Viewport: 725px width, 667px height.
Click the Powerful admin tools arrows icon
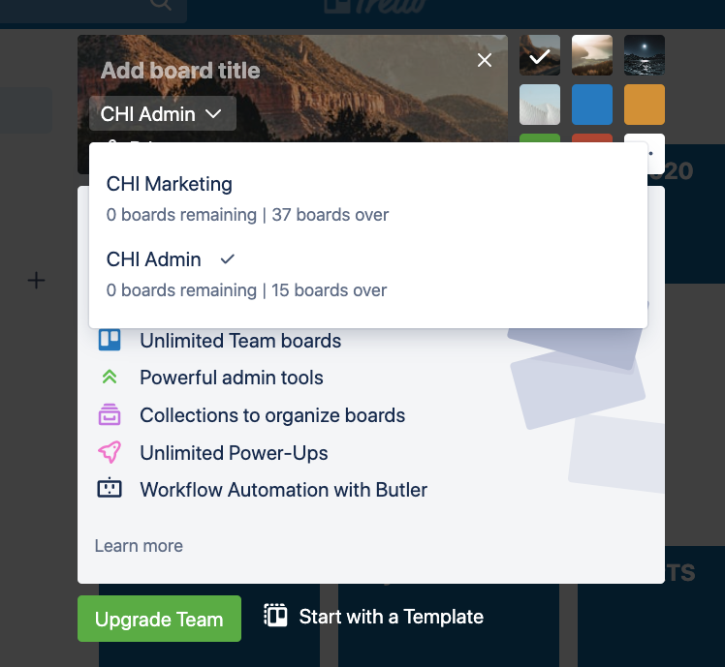[x=110, y=377]
